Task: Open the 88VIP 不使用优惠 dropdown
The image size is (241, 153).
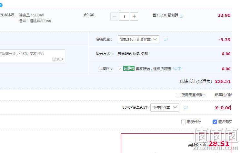Action: click(165, 107)
